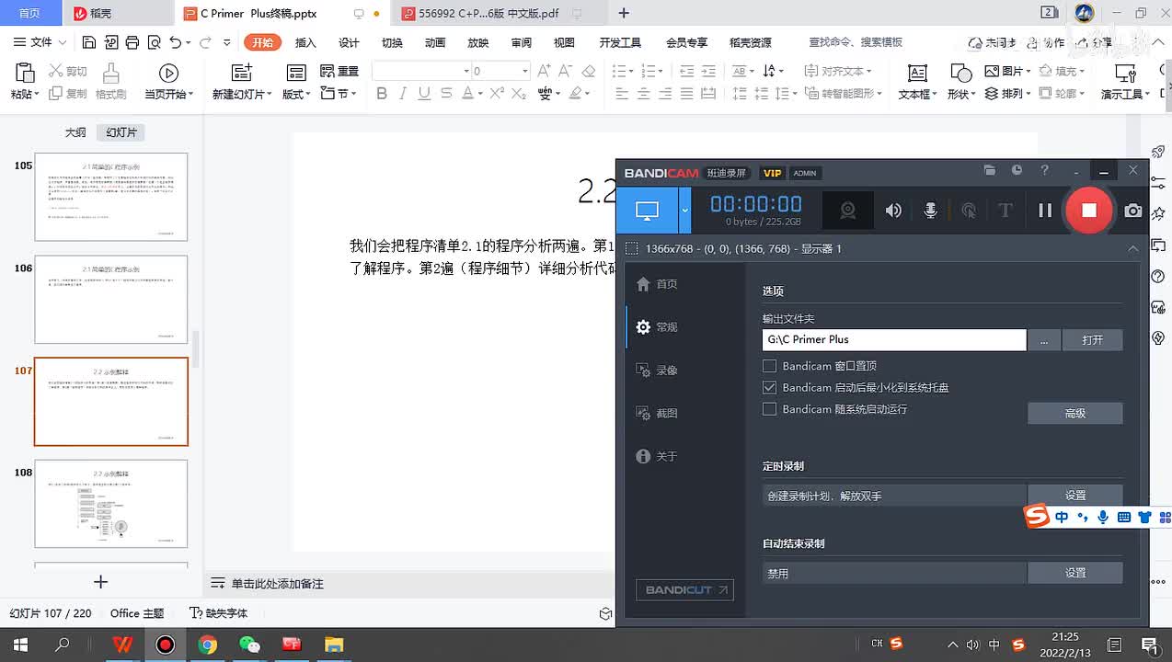
Task: Select Bandicam screen recording mode monitor icon
Action: (x=647, y=211)
